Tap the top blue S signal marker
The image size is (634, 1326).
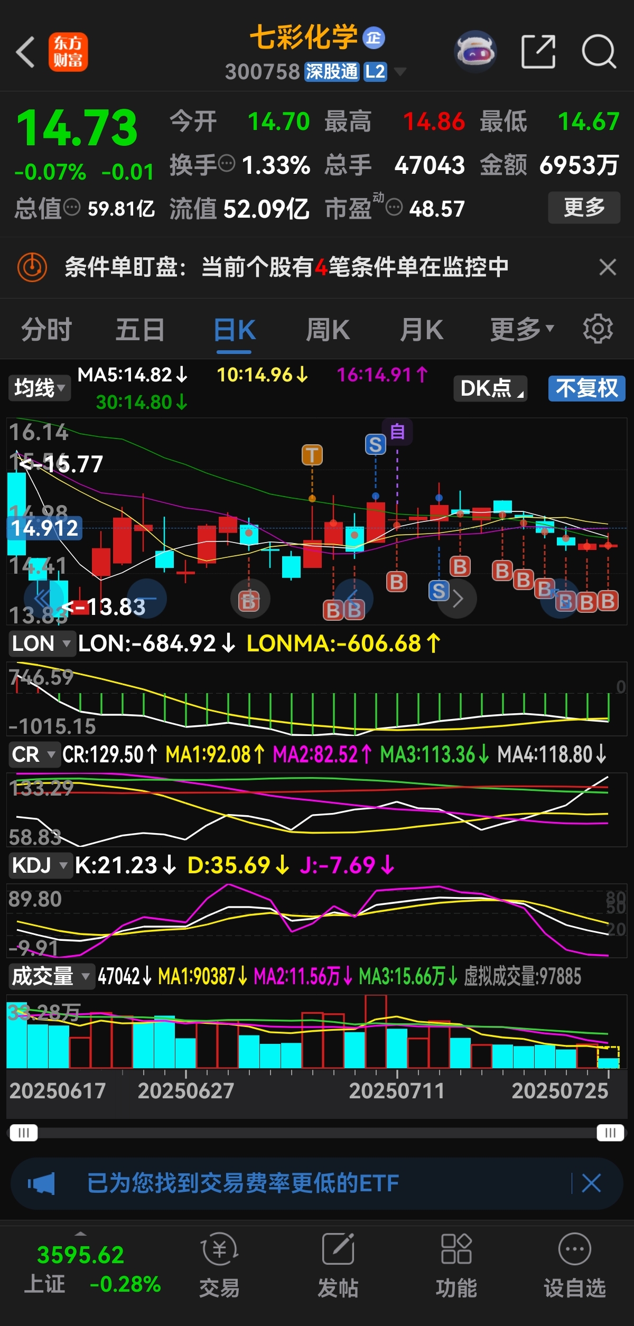376,445
